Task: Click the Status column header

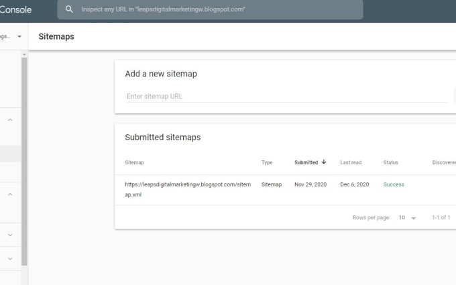Action: (390, 162)
